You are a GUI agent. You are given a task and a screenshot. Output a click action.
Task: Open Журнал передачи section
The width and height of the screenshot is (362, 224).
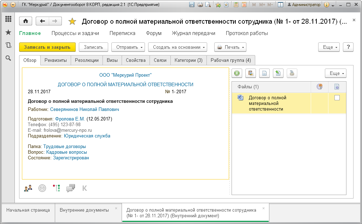point(193,33)
